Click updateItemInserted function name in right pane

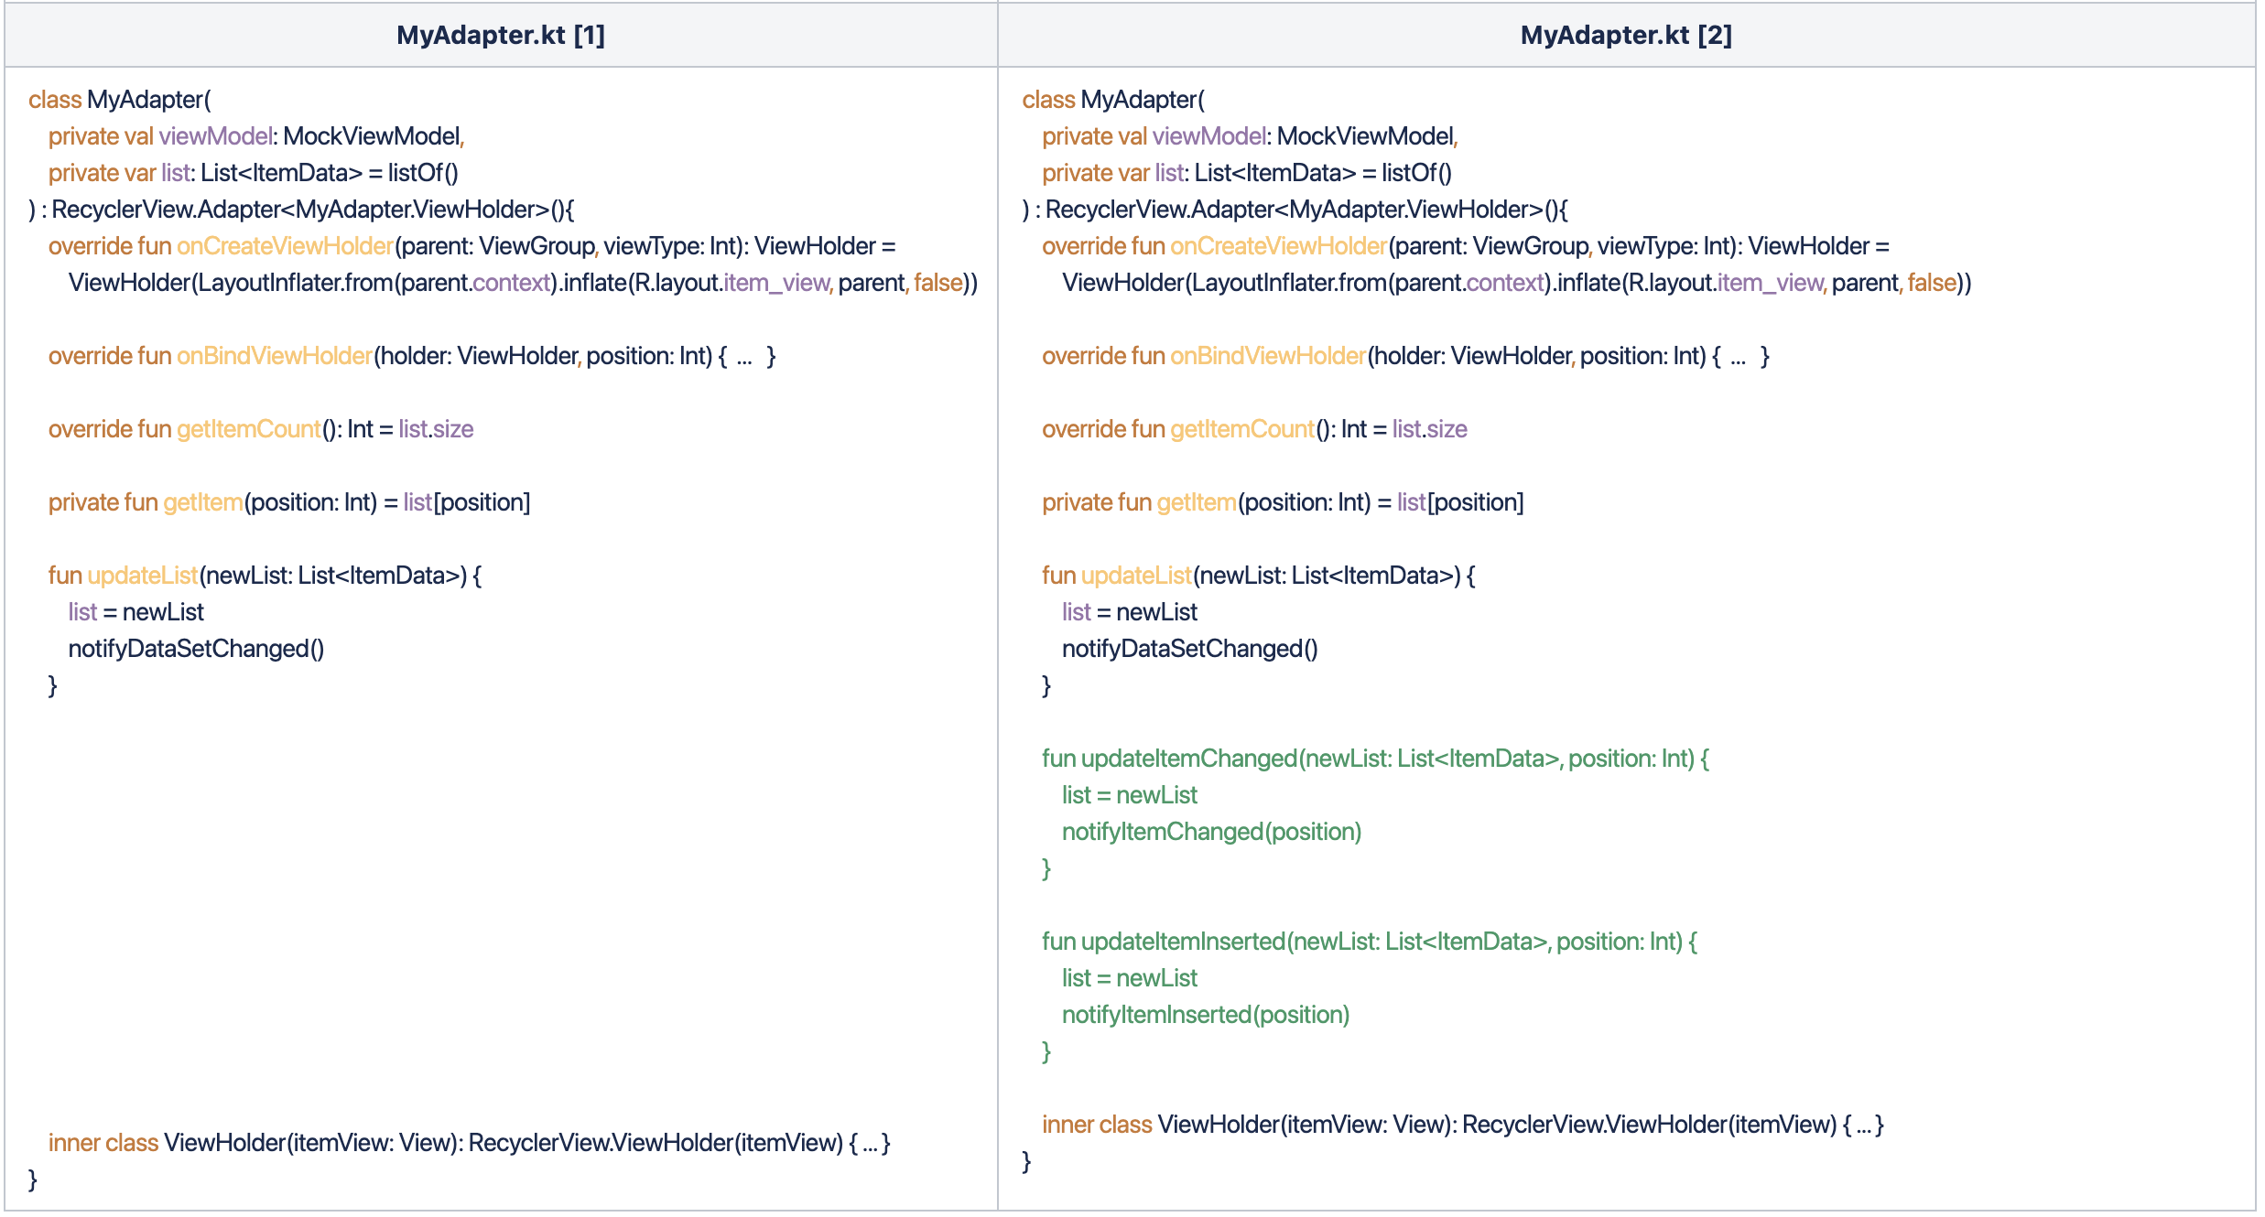pos(1183,942)
